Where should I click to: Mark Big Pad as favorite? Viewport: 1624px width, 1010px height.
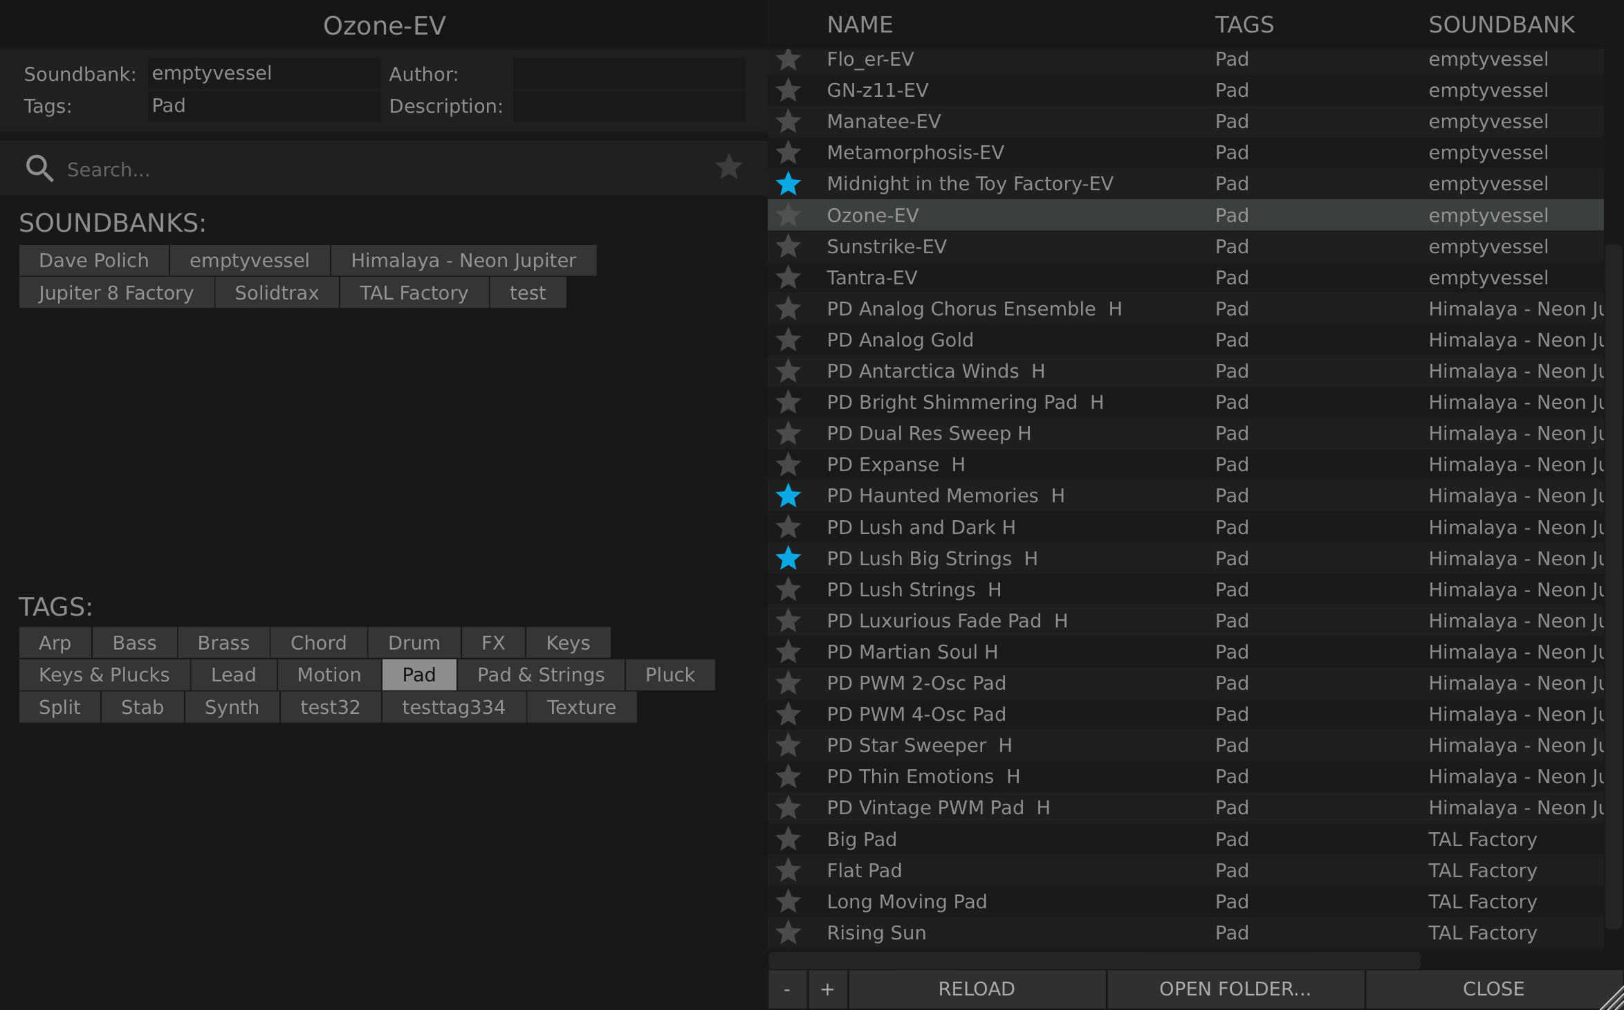[788, 840]
